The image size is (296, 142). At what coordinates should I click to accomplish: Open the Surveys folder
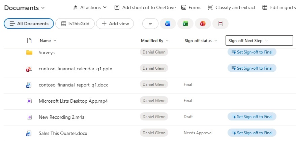(x=47, y=52)
